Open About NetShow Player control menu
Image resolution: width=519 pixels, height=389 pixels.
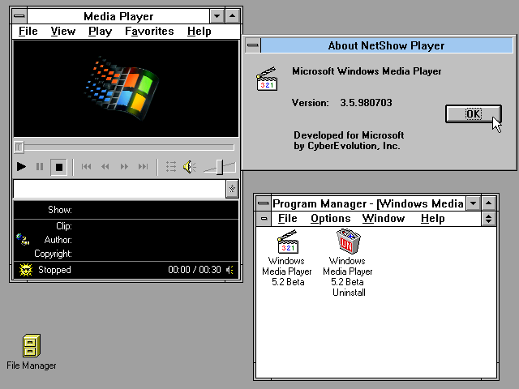pyautogui.click(x=253, y=45)
